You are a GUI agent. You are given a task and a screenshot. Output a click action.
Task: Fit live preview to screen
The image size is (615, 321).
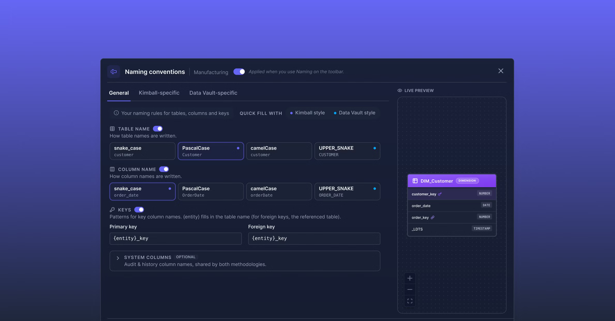click(x=410, y=301)
